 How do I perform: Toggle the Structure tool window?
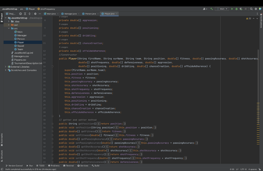[x=2, y=156]
